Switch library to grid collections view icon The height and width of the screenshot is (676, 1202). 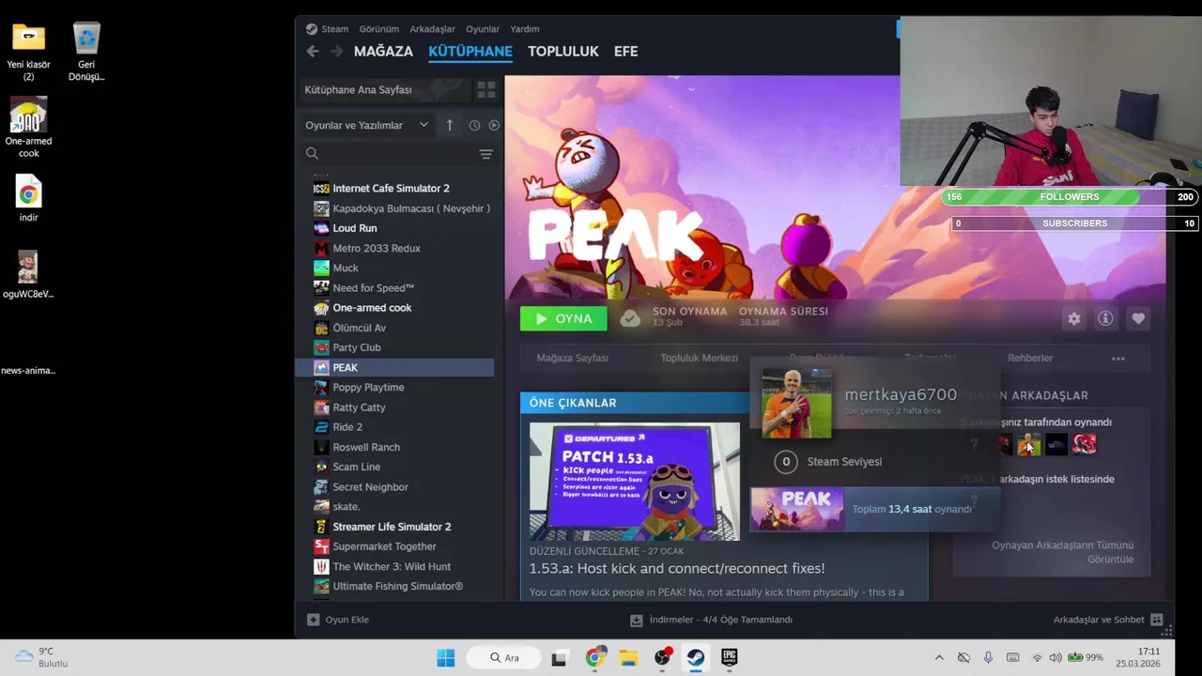click(x=486, y=89)
